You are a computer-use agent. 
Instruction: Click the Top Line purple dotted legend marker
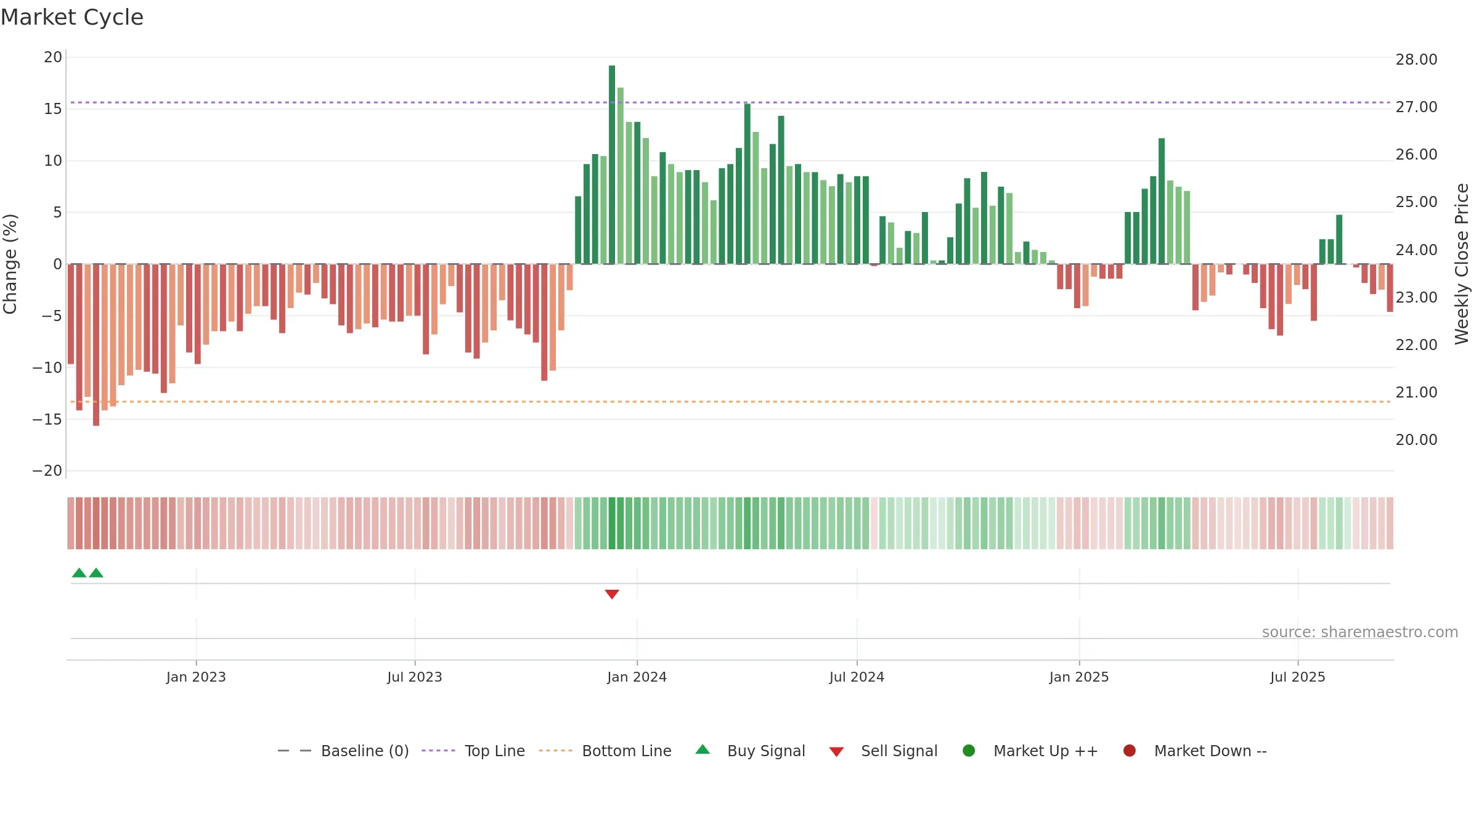439,751
